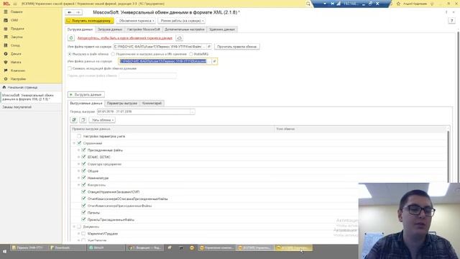Viewport: 460px width, 259px height.
Task: Open the Деньги section in sidebar
Action: point(16,54)
